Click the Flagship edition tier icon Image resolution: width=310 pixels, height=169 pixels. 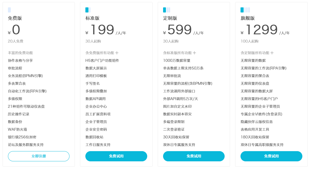coord(245,10)
